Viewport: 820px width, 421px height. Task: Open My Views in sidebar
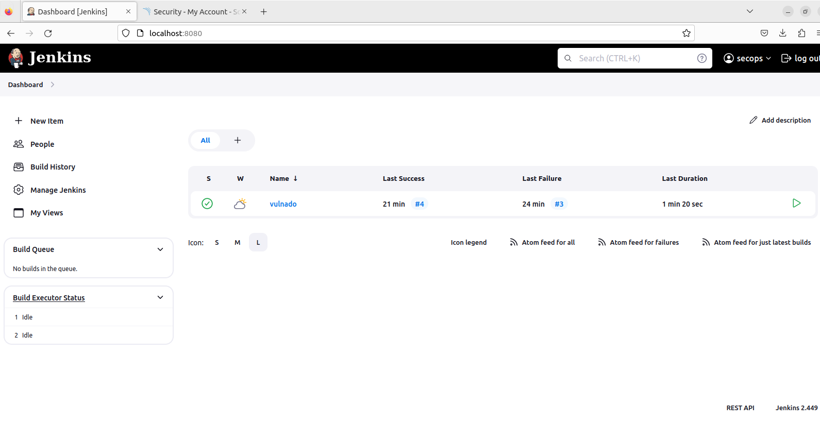[x=46, y=213]
